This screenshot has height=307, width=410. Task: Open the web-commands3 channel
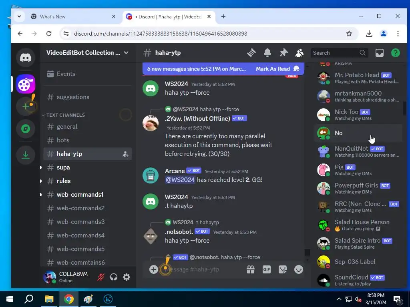(x=88, y=221)
